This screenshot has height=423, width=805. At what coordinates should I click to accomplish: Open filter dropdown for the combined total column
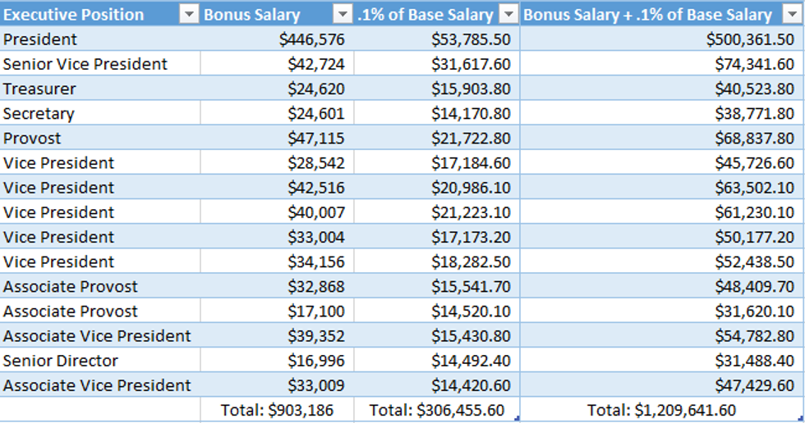coord(790,15)
